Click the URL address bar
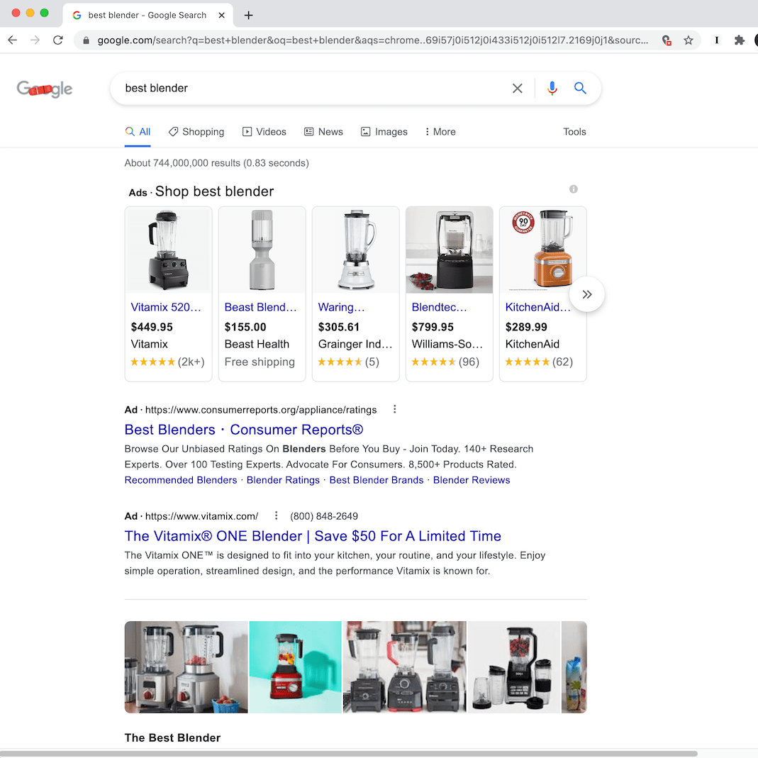758x758 pixels. point(372,40)
